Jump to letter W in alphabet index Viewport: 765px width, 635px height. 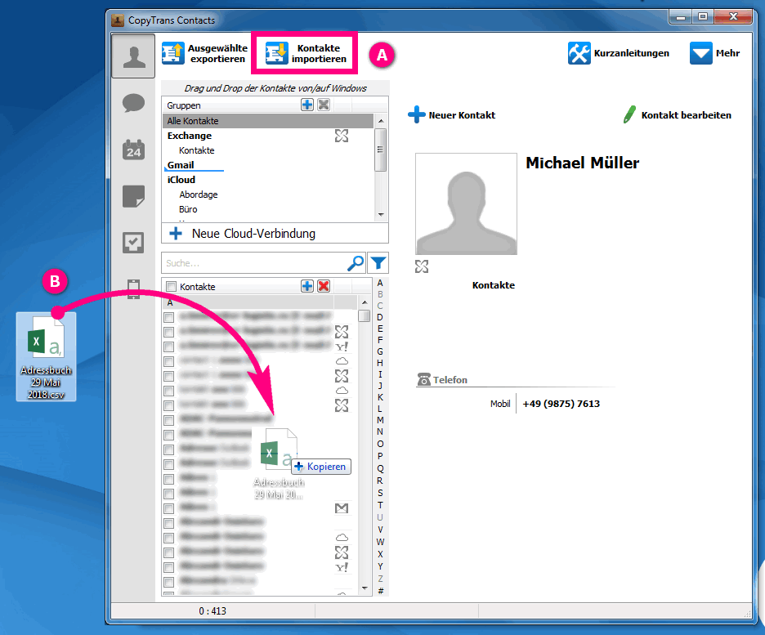(380, 542)
